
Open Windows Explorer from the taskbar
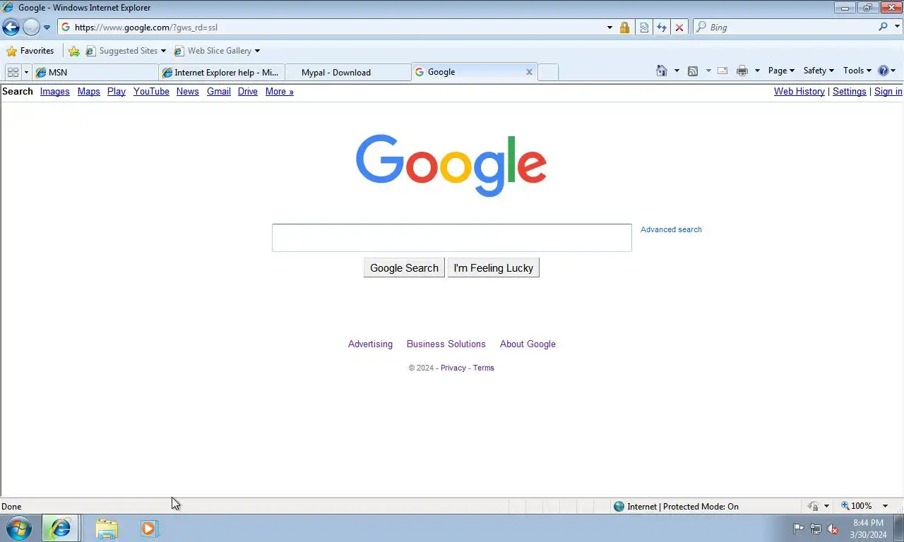[x=107, y=529]
